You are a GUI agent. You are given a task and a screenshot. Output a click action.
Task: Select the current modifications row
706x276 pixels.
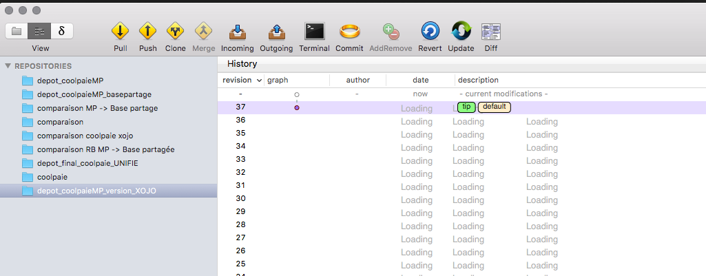coord(461,94)
